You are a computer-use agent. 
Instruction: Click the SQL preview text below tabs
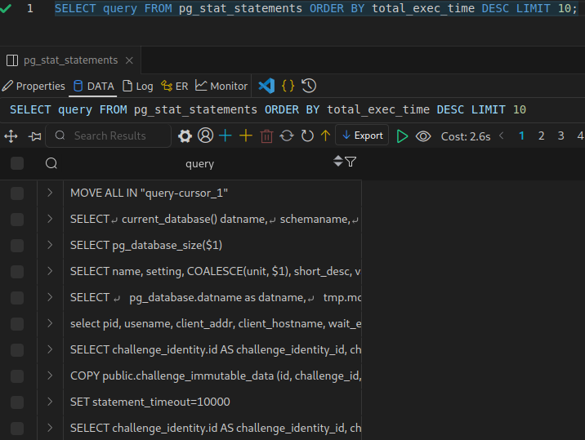coord(268,109)
